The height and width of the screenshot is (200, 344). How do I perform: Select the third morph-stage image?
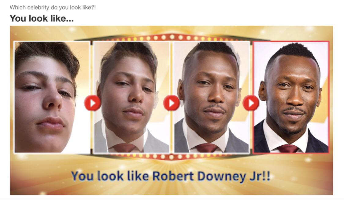click(212, 97)
